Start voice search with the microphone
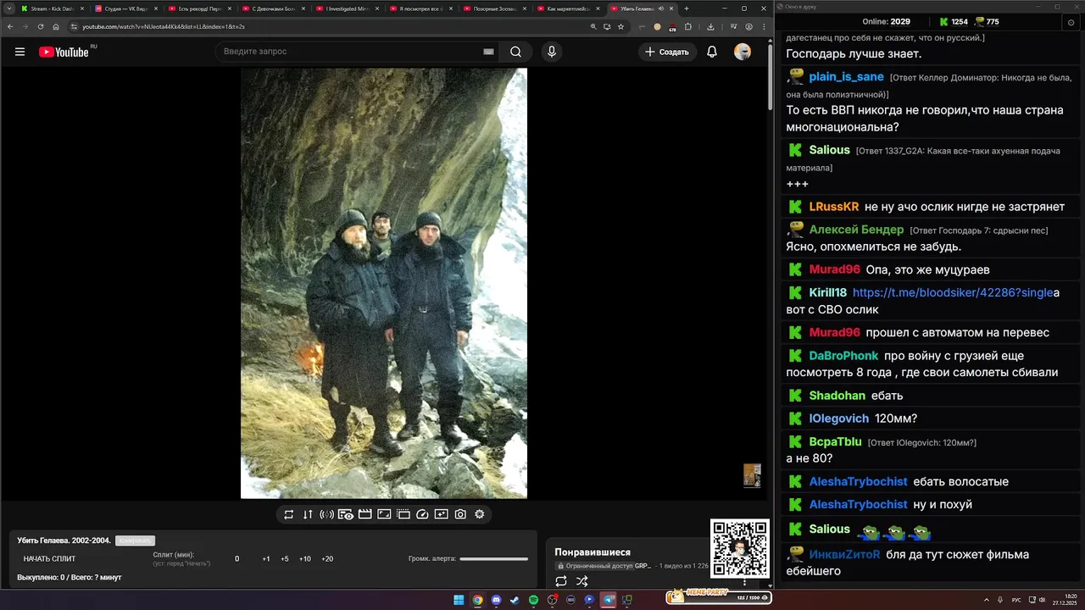Viewport: 1085px width, 610px height. [x=552, y=52]
